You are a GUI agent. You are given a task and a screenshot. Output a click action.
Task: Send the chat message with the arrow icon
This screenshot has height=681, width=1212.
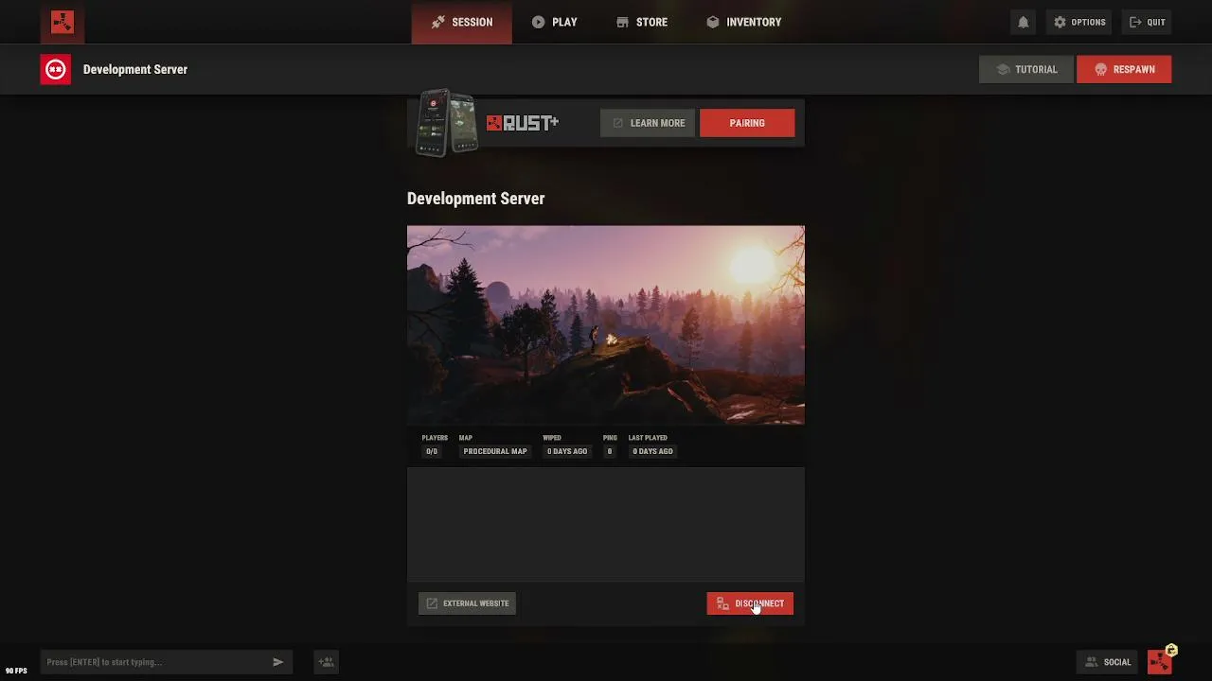tap(278, 662)
